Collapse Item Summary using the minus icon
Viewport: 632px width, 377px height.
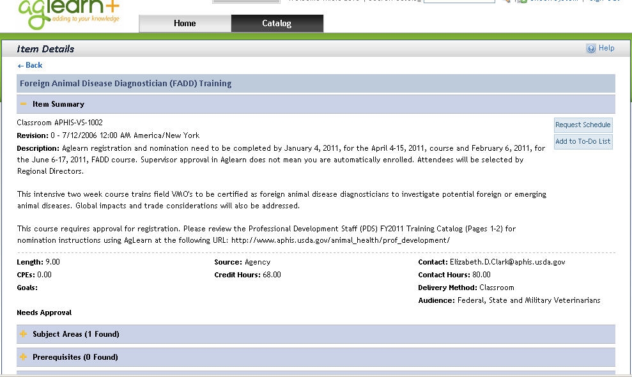coord(24,104)
